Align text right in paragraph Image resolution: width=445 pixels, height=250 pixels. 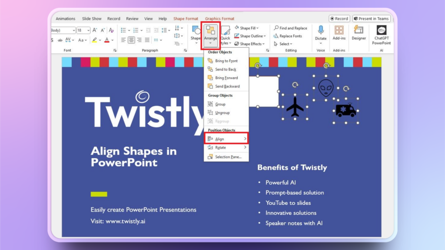pos(139,40)
